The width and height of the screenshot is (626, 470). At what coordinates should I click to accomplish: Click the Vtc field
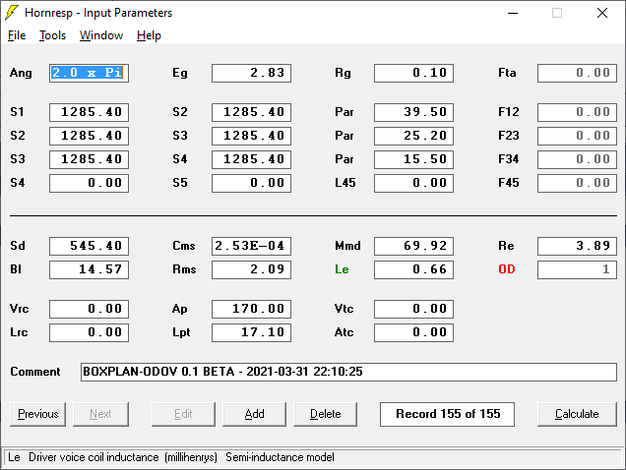(x=413, y=309)
